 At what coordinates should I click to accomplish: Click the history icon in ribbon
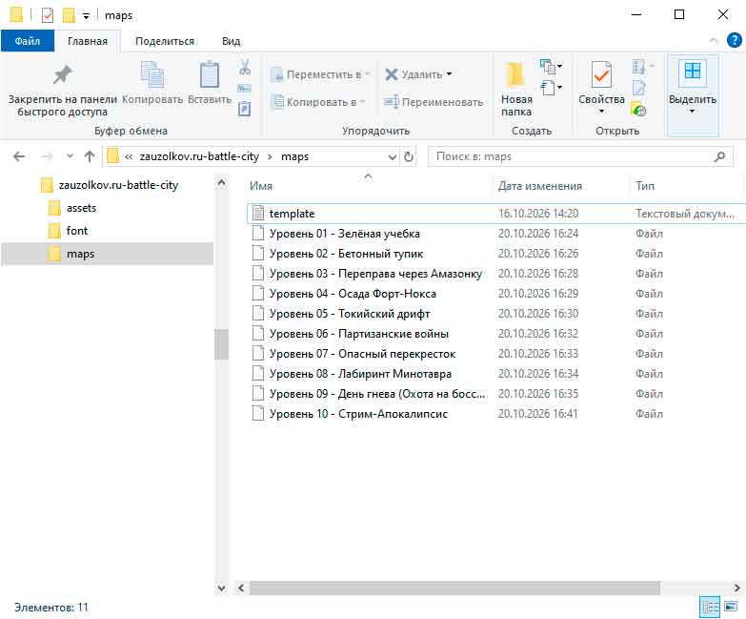(638, 110)
